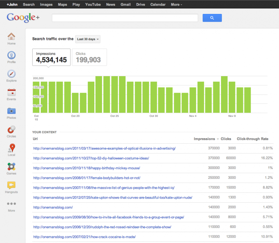Open the happy-birthday-mickey-mouse link
Viewport: 279px width, 243px height.
point(87,168)
